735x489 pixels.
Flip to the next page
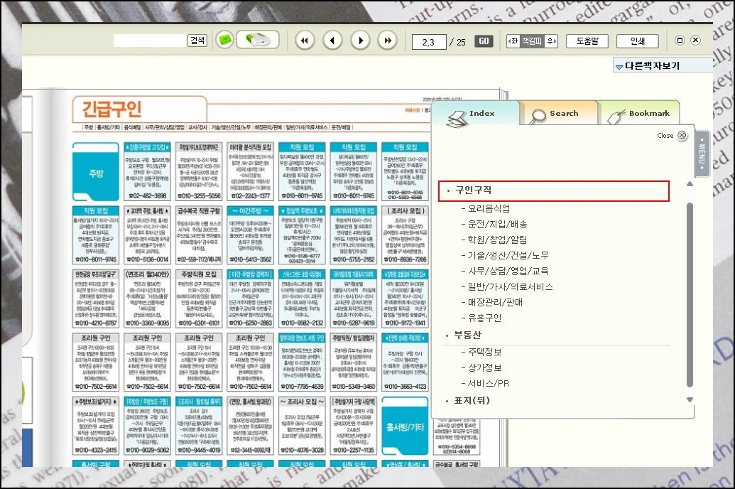[x=361, y=41]
